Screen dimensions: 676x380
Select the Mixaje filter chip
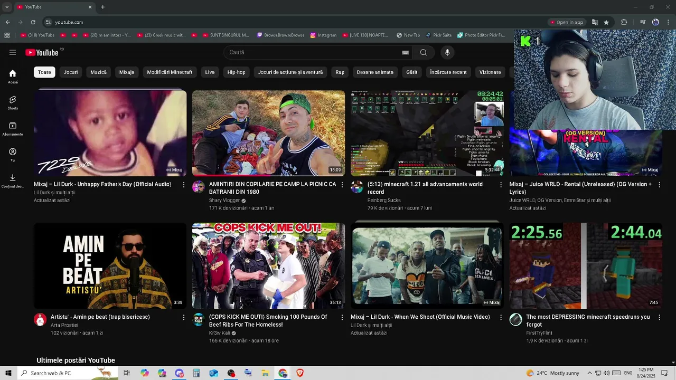pos(127,72)
